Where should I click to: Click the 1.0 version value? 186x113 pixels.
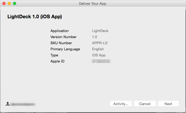tap(94, 37)
